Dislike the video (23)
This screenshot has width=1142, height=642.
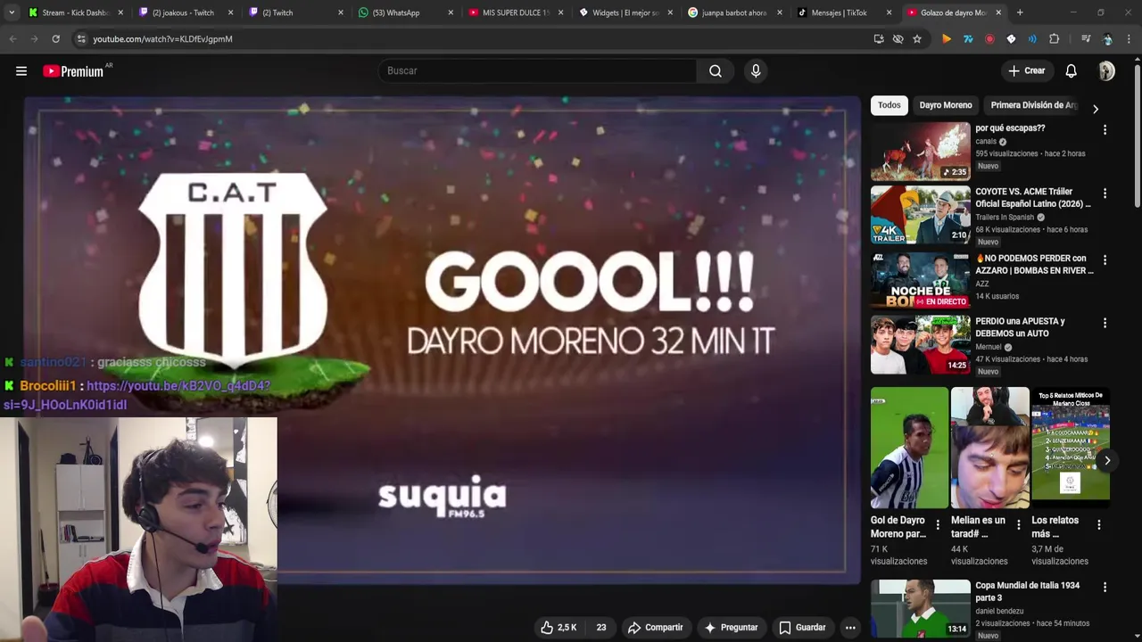click(x=600, y=628)
